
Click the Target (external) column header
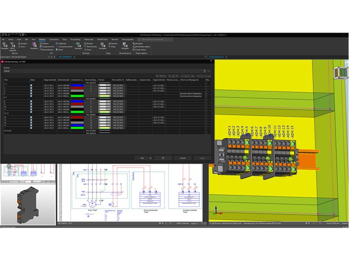point(50,80)
